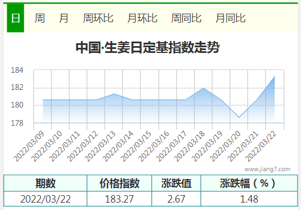Click the 184 y-axis label
Viewport: 301px width, 210px height.
point(17,70)
